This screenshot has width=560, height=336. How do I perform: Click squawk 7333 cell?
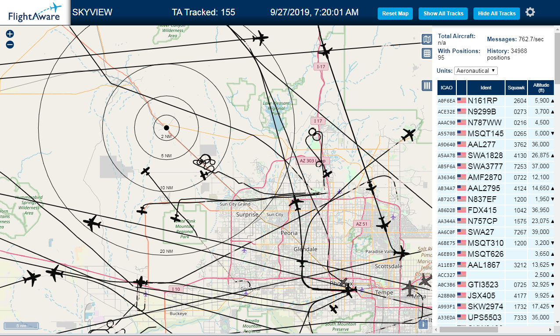[x=520, y=317]
